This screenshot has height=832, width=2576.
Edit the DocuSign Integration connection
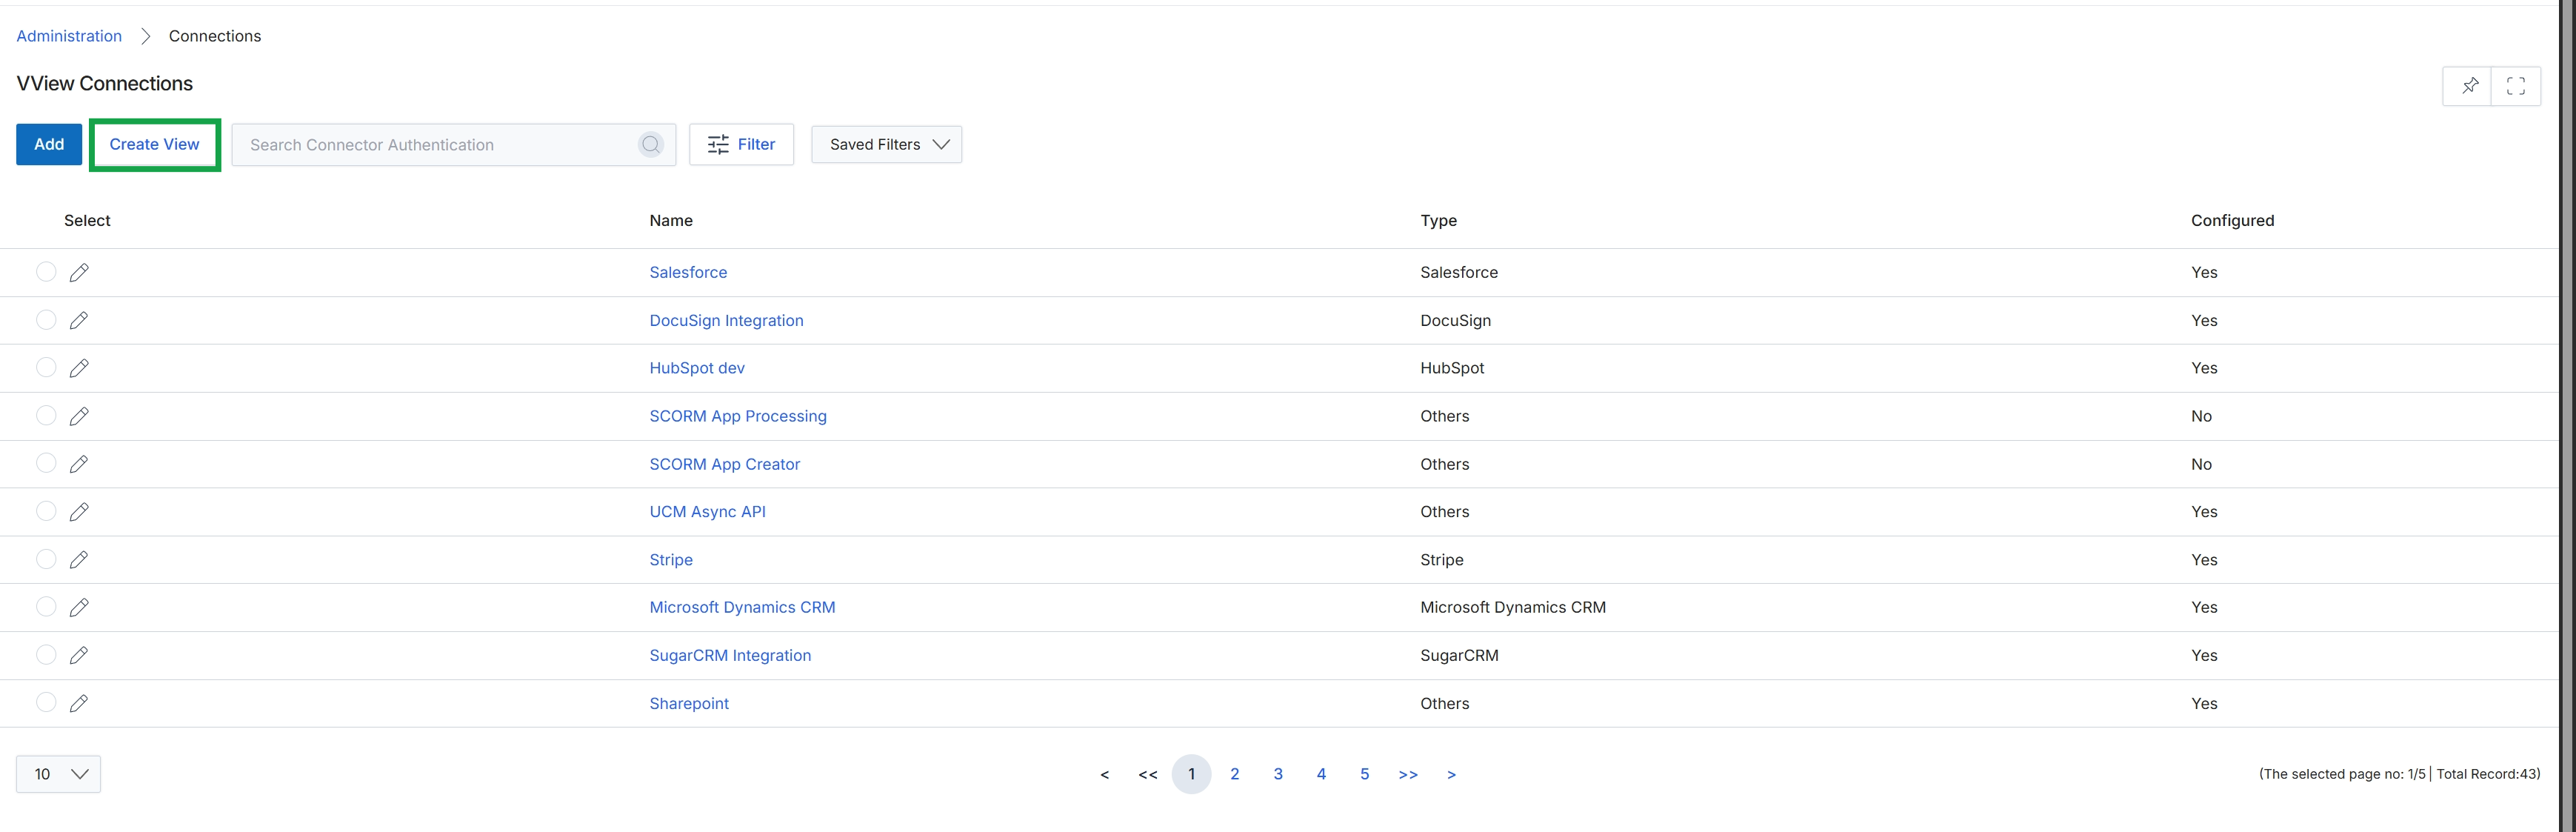[79, 320]
